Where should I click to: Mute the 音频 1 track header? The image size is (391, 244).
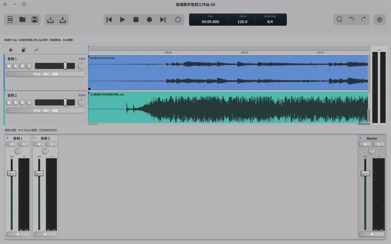pyautogui.click(x=9, y=66)
